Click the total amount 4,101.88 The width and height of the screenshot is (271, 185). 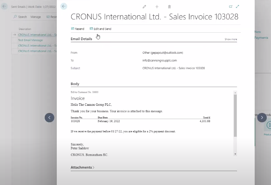tap(205, 121)
